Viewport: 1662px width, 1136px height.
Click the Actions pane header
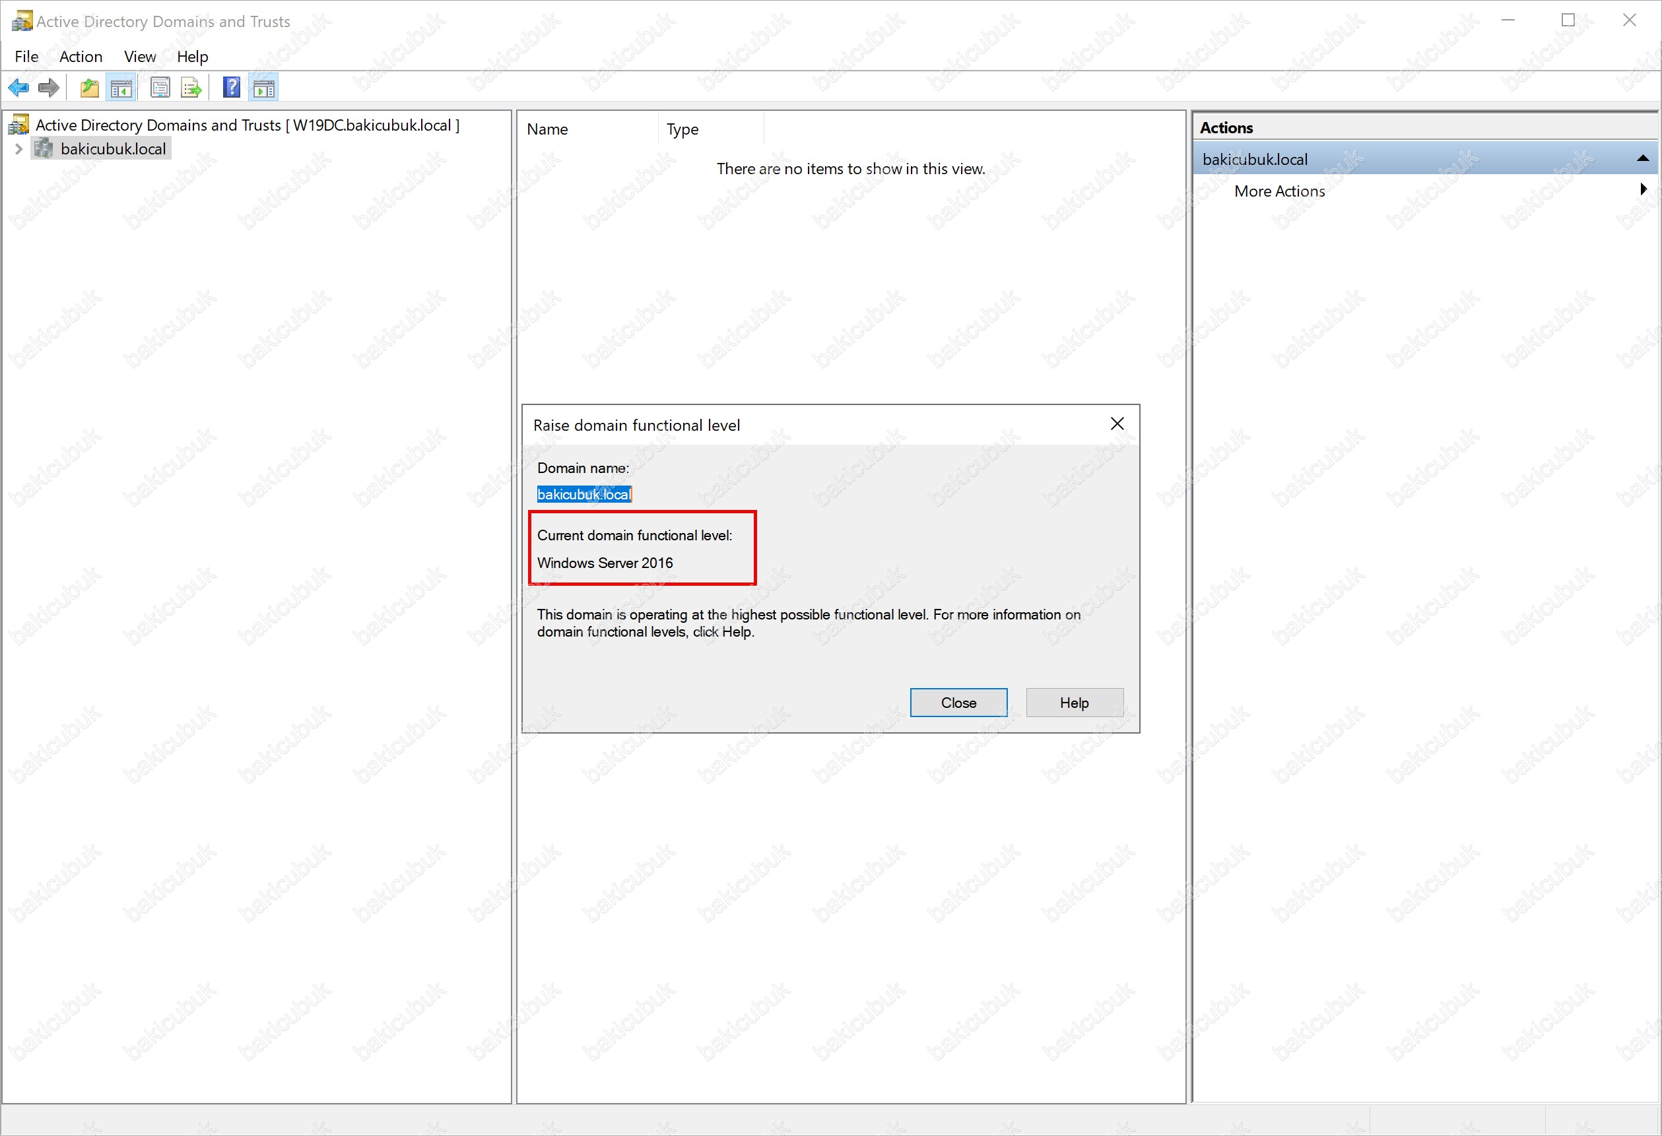point(1424,127)
